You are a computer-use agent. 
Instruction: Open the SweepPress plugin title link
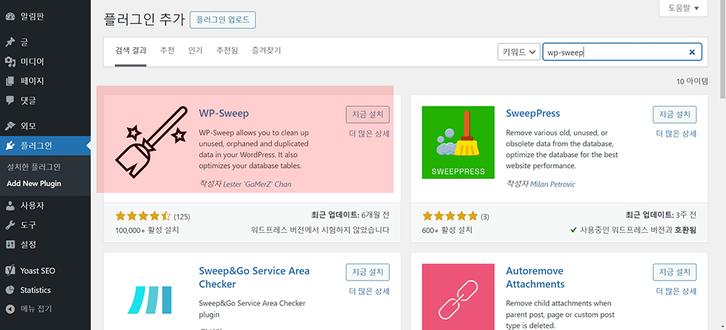pos(533,113)
